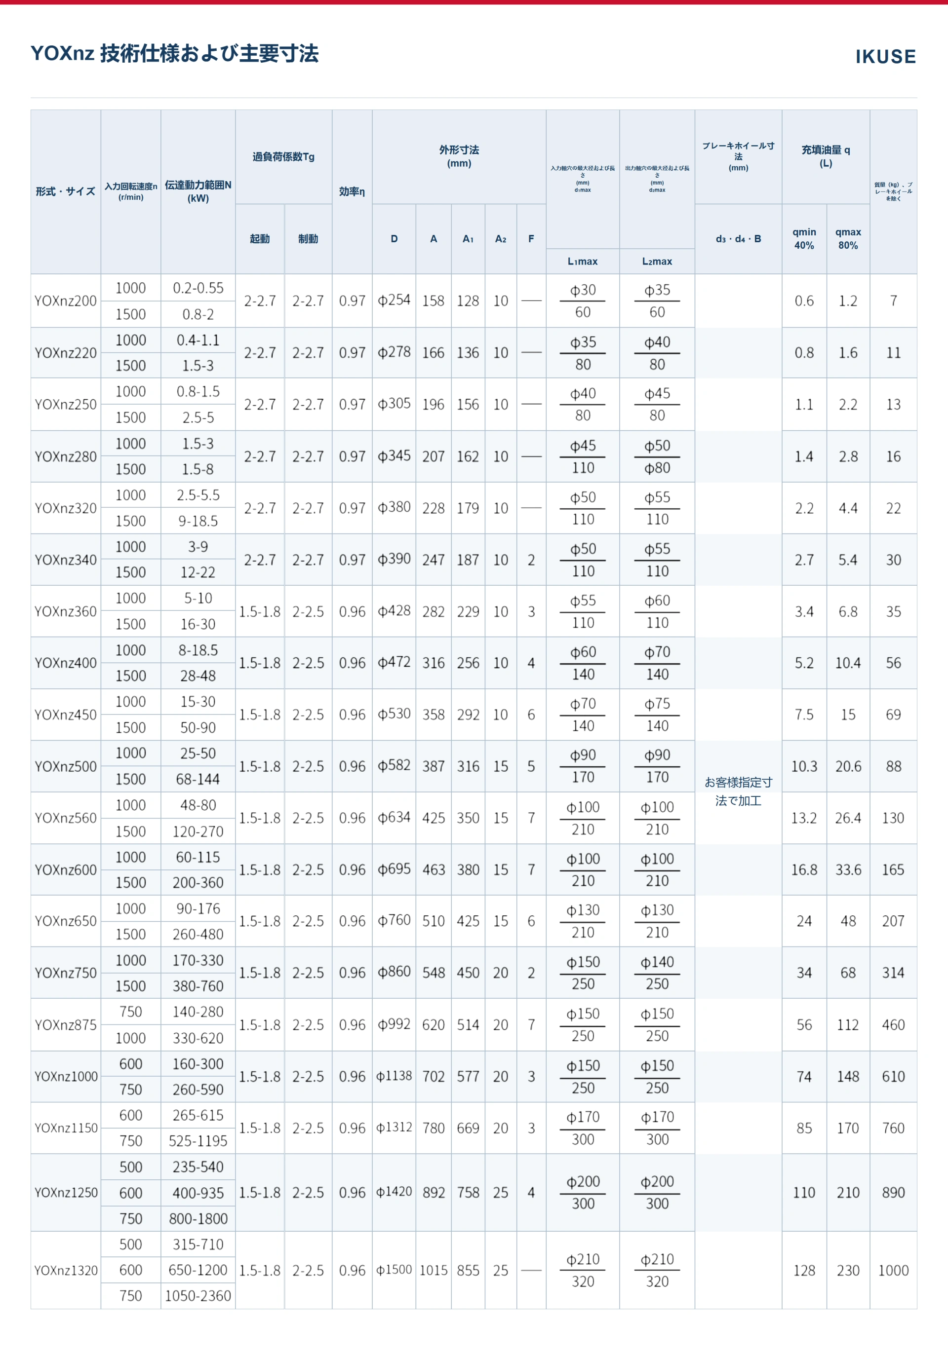Click the model cell 'YOXnz400'
Viewport: 948px width, 1357px height.
[x=66, y=663]
